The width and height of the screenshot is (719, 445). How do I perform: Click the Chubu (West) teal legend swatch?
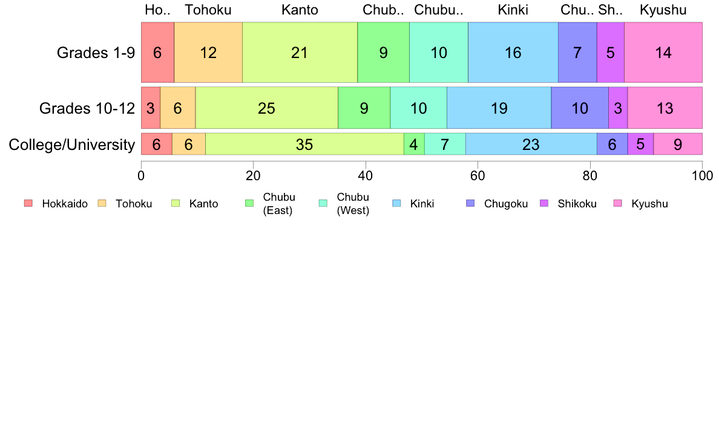(323, 204)
